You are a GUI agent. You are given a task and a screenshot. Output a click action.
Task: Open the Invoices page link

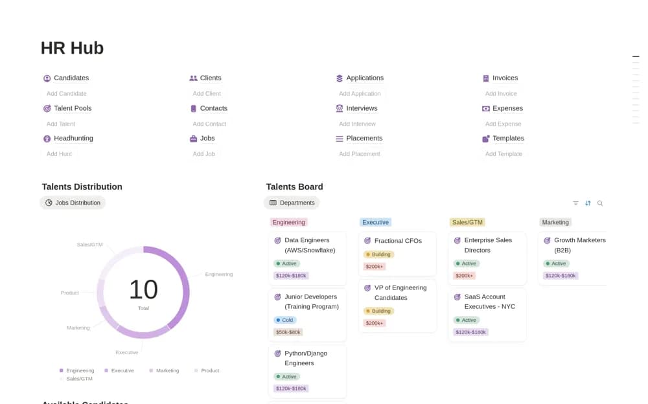click(505, 78)
